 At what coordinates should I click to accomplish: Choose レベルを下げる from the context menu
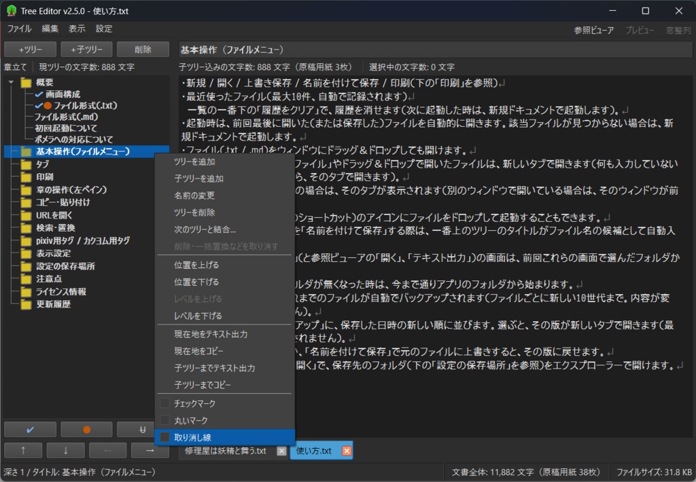click(x=224, y=316)
